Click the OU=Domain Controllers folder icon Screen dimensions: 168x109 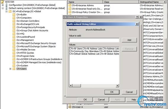(x=14, y=21)
